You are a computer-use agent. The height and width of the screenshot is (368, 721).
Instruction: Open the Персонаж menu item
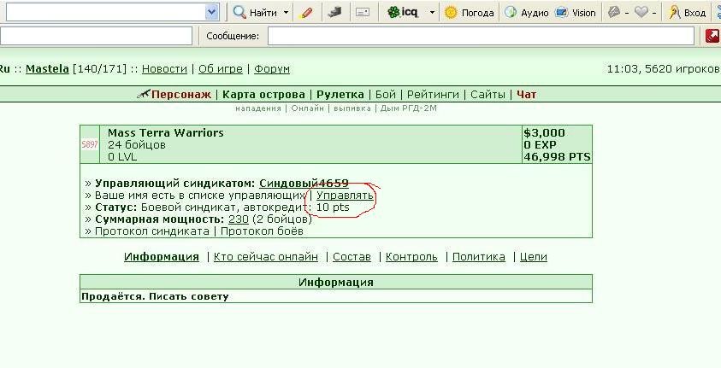tap(180, 95)
